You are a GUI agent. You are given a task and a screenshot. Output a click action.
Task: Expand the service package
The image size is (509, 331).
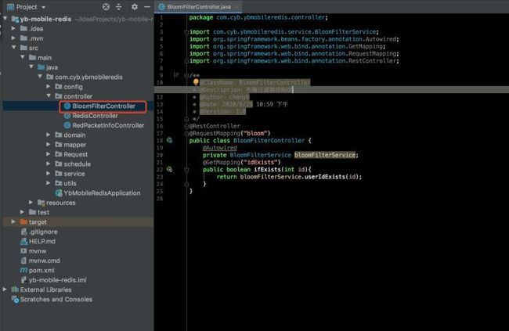(49, 173)
